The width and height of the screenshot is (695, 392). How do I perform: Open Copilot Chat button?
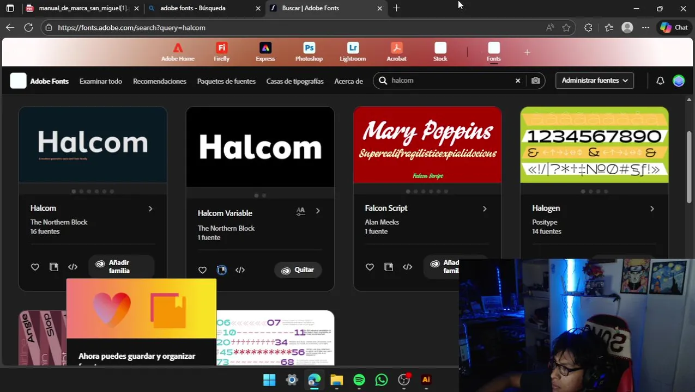pyautogui.click(x=674, y=27)
